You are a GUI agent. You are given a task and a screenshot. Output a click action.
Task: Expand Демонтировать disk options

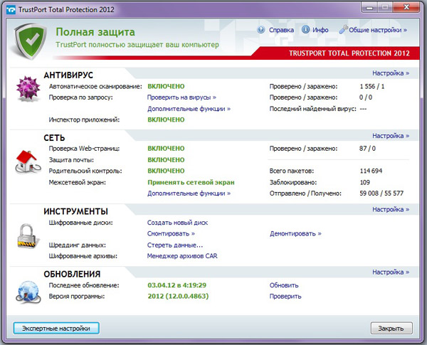(x=295, y=233)
